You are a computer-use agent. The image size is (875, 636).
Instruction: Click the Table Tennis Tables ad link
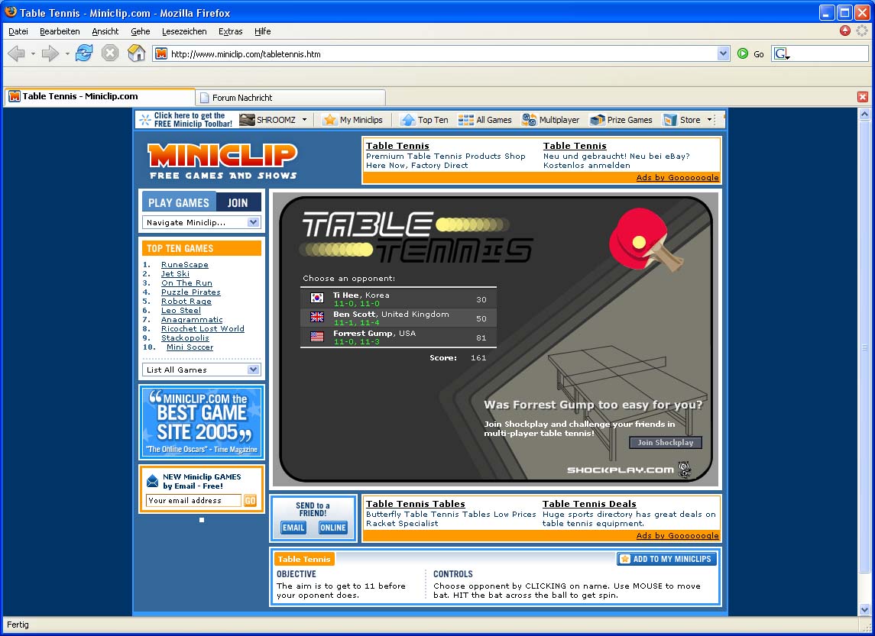(x=415, y=504)
